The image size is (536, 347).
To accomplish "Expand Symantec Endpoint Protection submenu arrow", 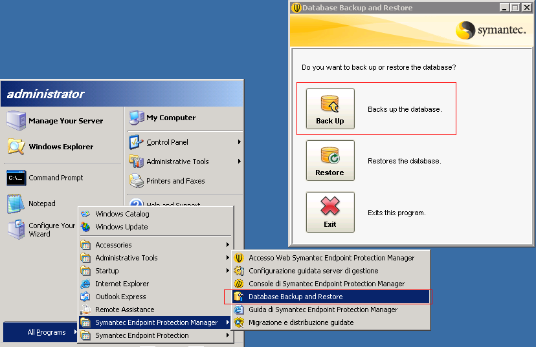I will (x=228, y=335).
